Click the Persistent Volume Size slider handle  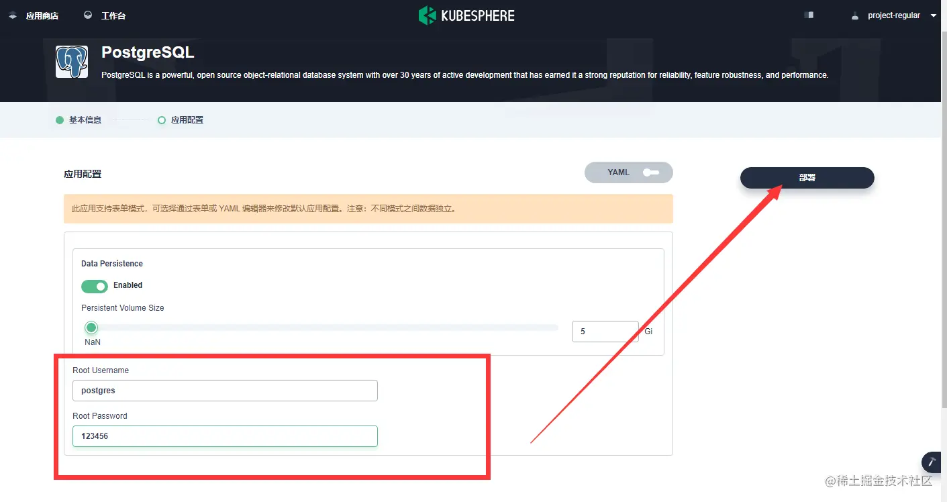91,328
